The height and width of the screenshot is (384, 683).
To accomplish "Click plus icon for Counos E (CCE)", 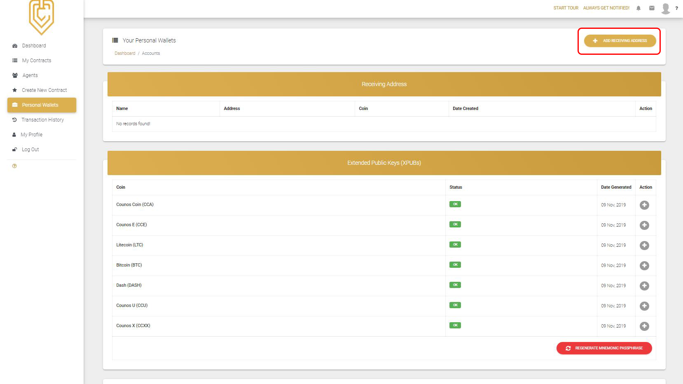I will point(644,225).
